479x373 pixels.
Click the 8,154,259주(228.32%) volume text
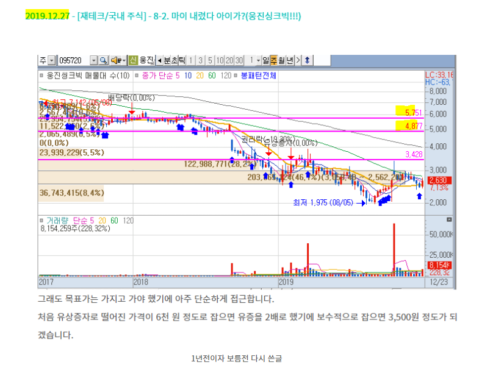pos(75,229)
